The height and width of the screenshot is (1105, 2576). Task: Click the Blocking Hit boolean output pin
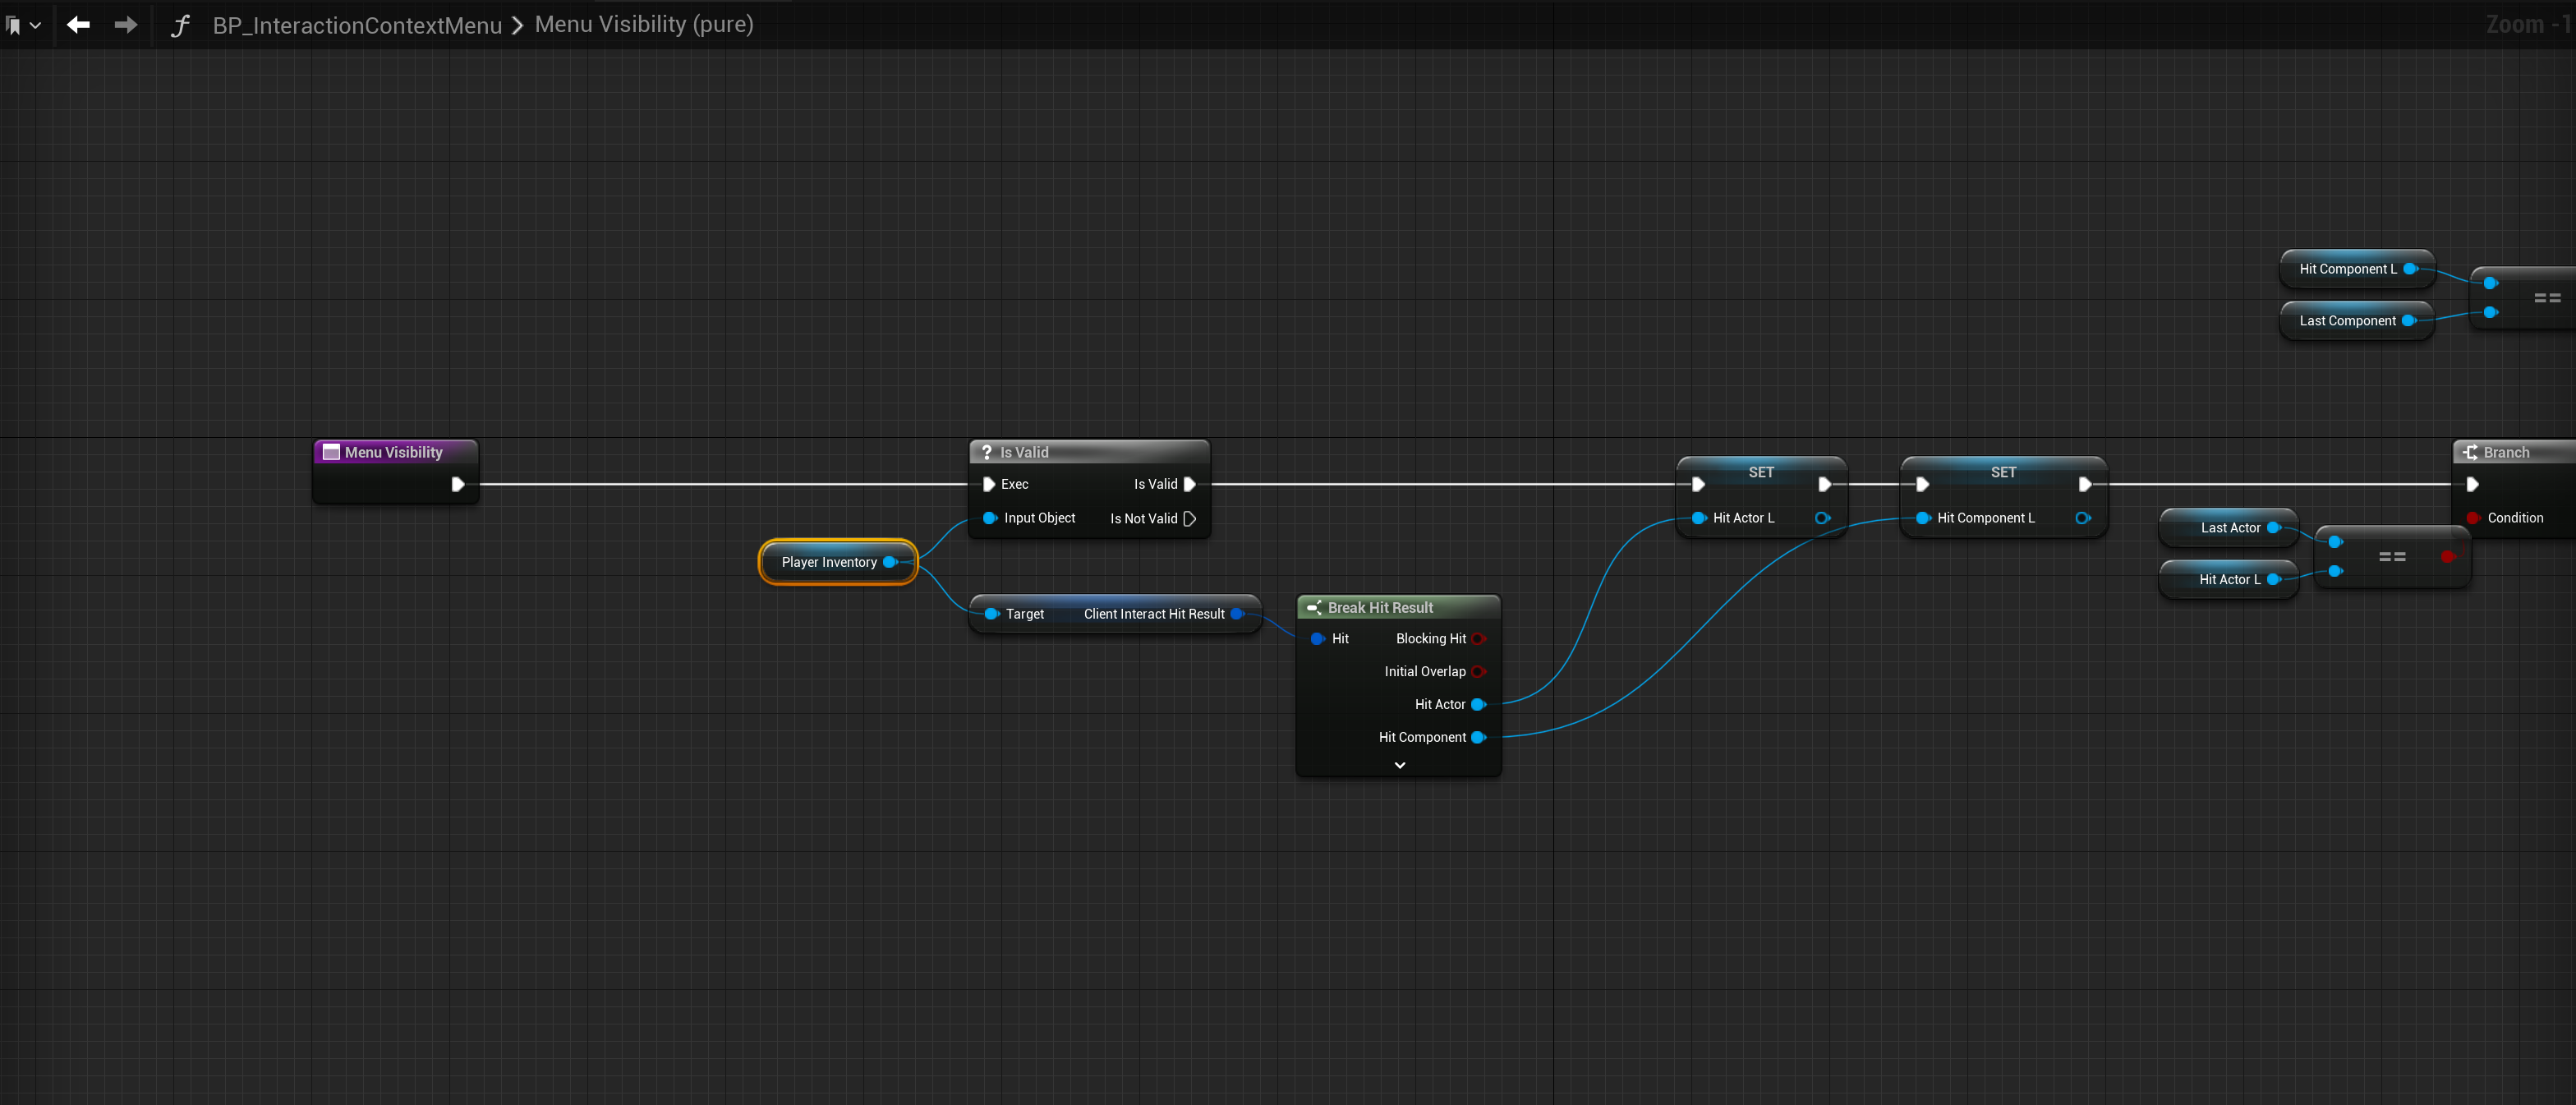coord(1478,639)
